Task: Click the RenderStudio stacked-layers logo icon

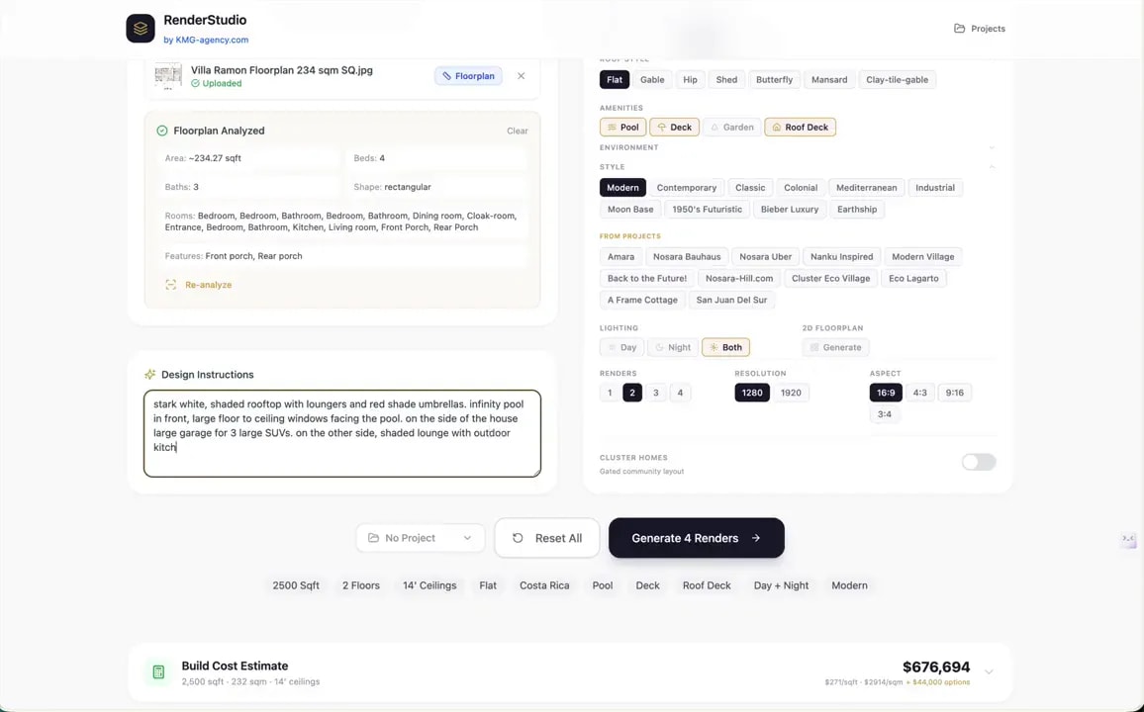Action: [x=141, y=29]
